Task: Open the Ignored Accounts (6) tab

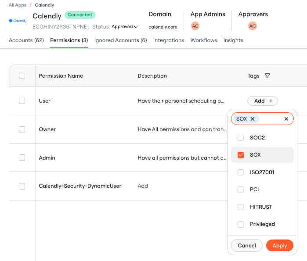Action: 121,40
